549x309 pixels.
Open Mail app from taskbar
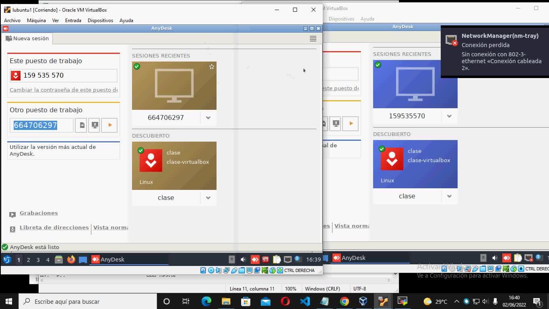[x=265, y=301]
